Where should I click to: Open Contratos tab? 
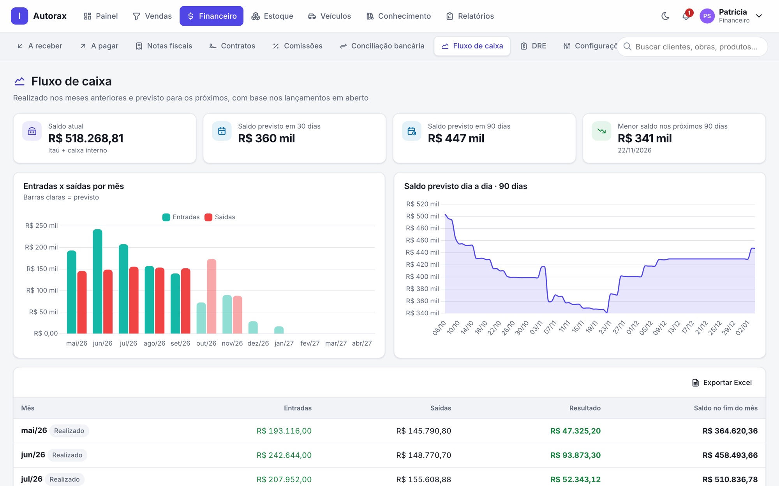(232, 46)
